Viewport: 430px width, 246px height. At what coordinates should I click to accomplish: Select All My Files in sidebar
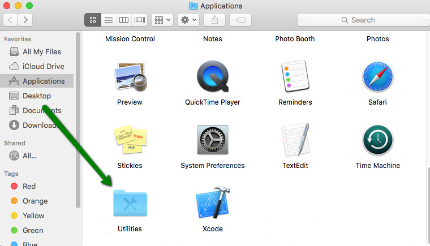(x=37, y=51)
